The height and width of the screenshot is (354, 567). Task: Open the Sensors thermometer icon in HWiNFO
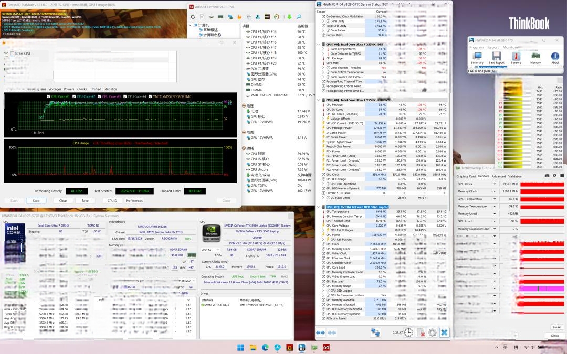[516, 58]
